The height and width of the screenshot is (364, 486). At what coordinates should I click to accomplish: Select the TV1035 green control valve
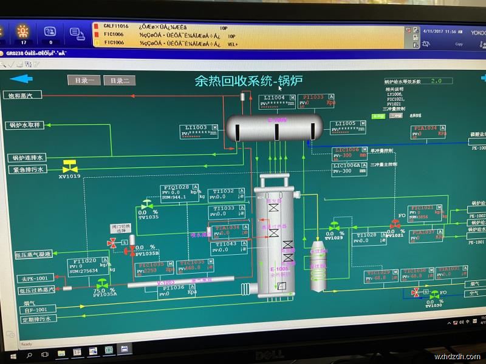146,204
